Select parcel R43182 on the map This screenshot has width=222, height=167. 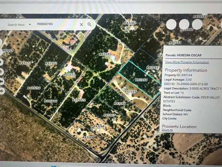(x=129, y=23)
